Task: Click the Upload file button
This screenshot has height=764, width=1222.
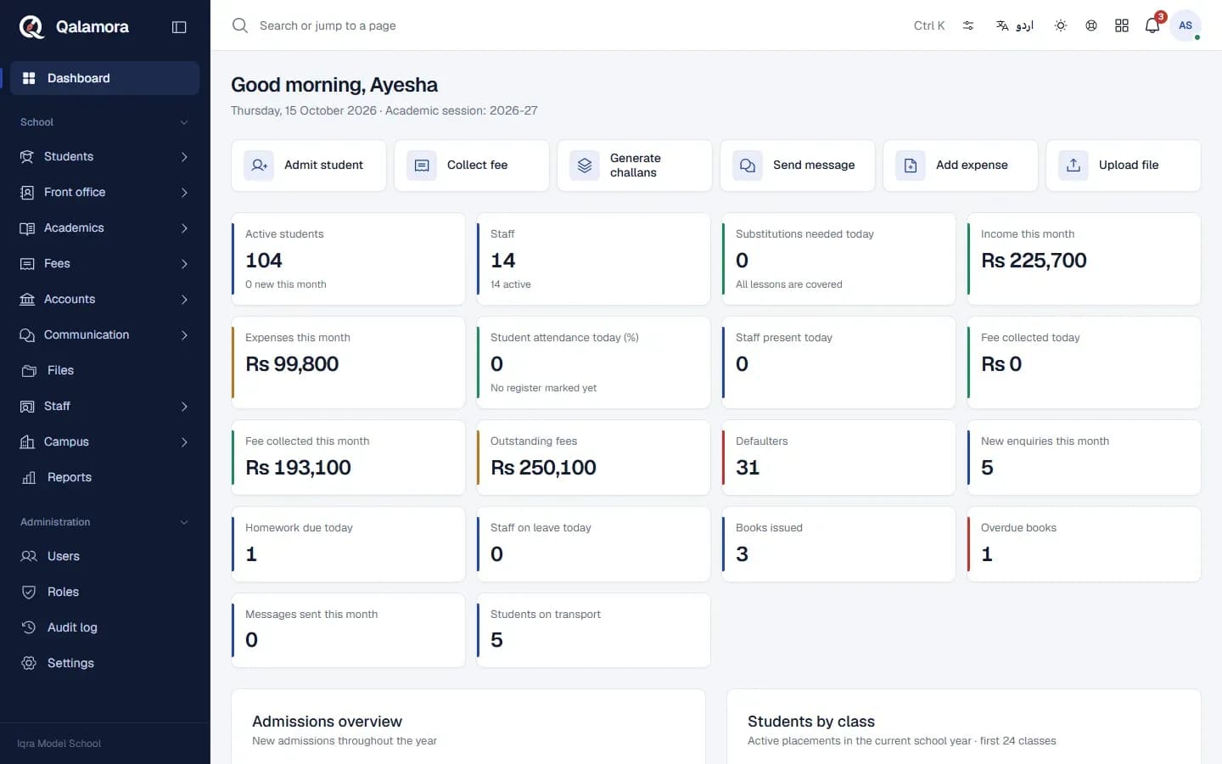Action: [1124, 166]
